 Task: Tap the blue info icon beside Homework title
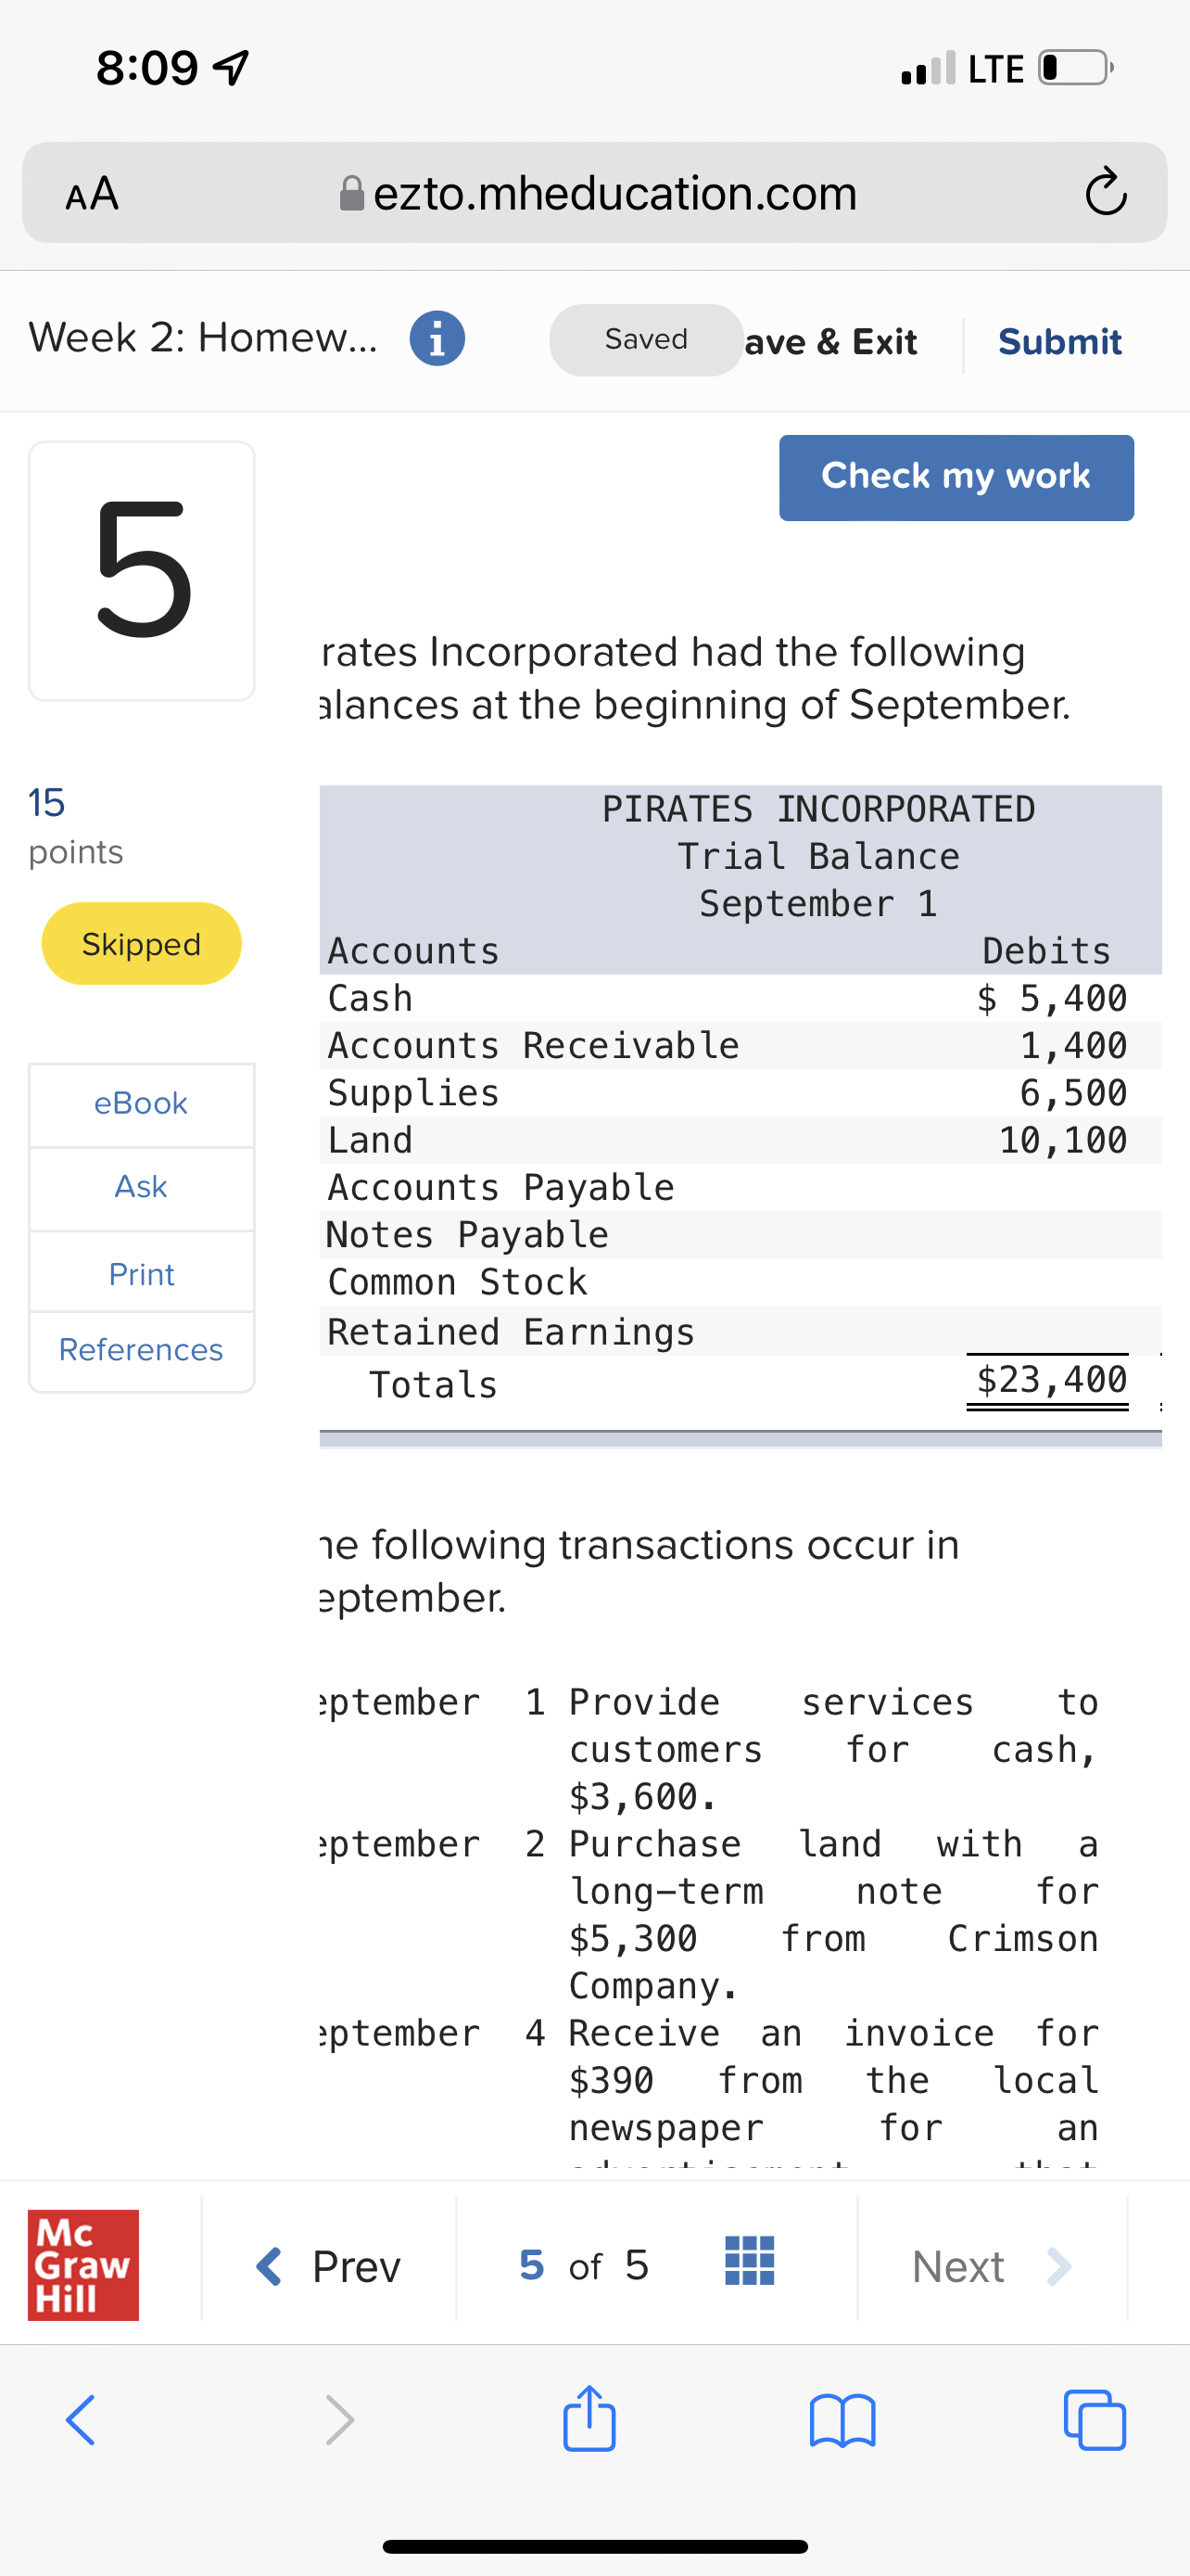click(437, 339)
